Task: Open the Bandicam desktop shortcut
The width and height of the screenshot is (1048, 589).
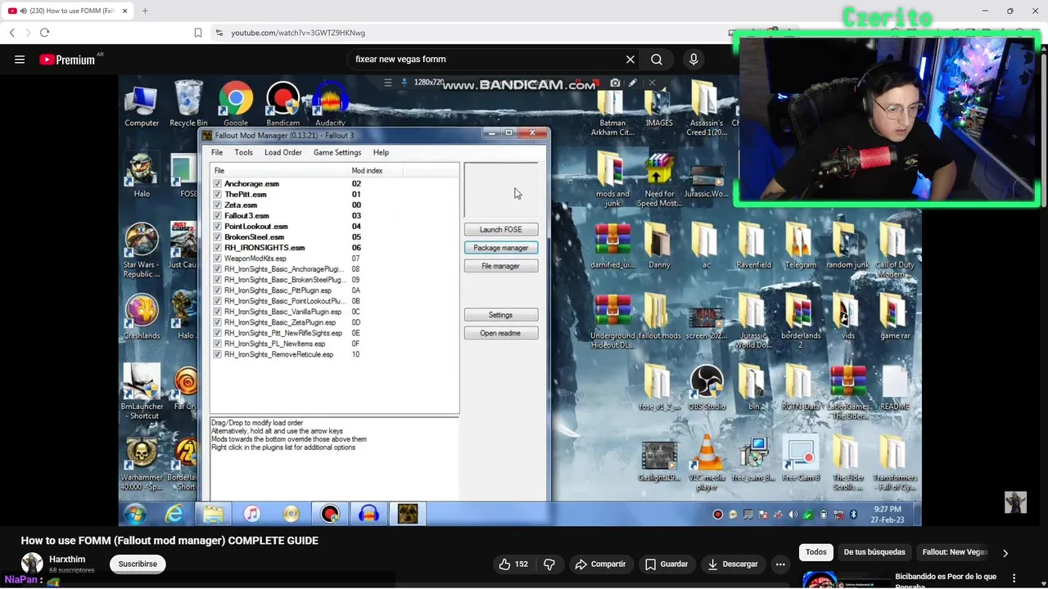Action: click(x=282, y=105)
